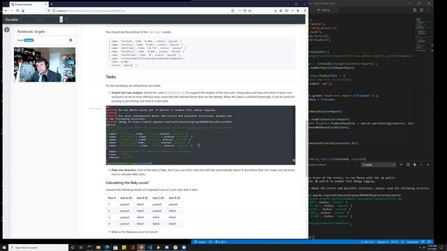
Task: Open File Explorer from taskbar
Action: pos(98,248)
